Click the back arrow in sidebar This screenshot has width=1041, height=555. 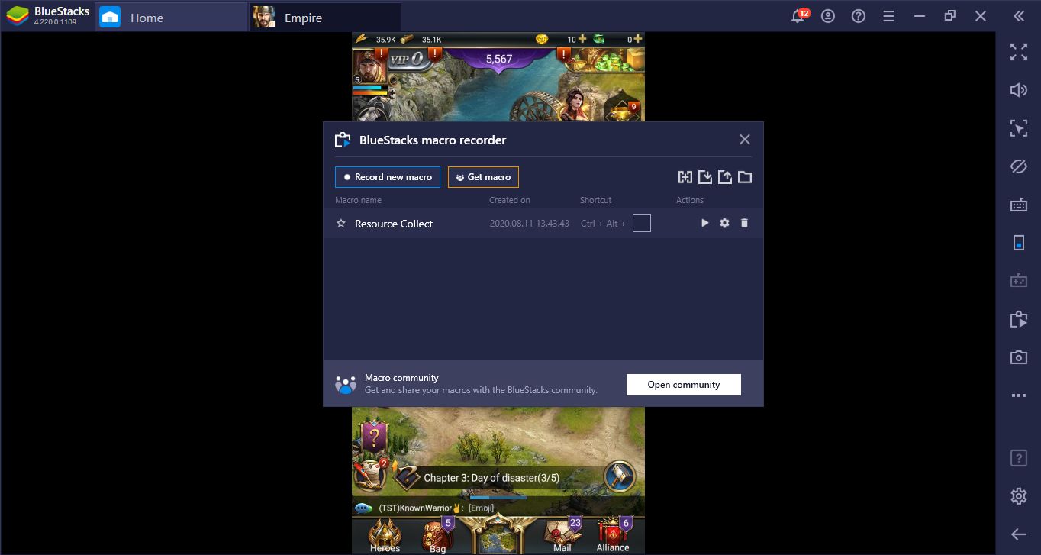[1019, 534]
